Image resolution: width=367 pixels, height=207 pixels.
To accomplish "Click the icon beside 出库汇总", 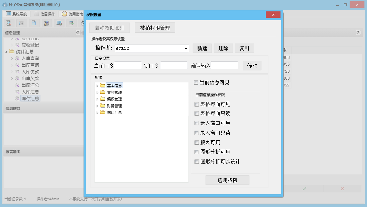I will tap(17, 85).
